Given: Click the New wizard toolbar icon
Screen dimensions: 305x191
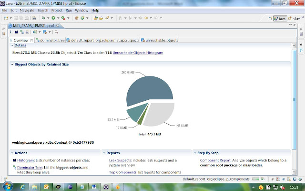Looking at the screenshot, I should click(x=6, y=18).
